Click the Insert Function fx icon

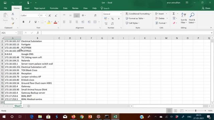click(x=38, y=33)
